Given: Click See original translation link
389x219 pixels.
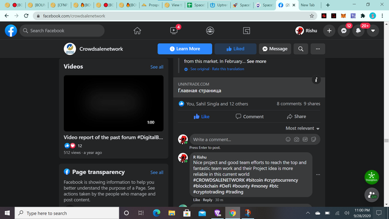Looking at the screenshot, I should pyautogui.click(x=200, y=69).
